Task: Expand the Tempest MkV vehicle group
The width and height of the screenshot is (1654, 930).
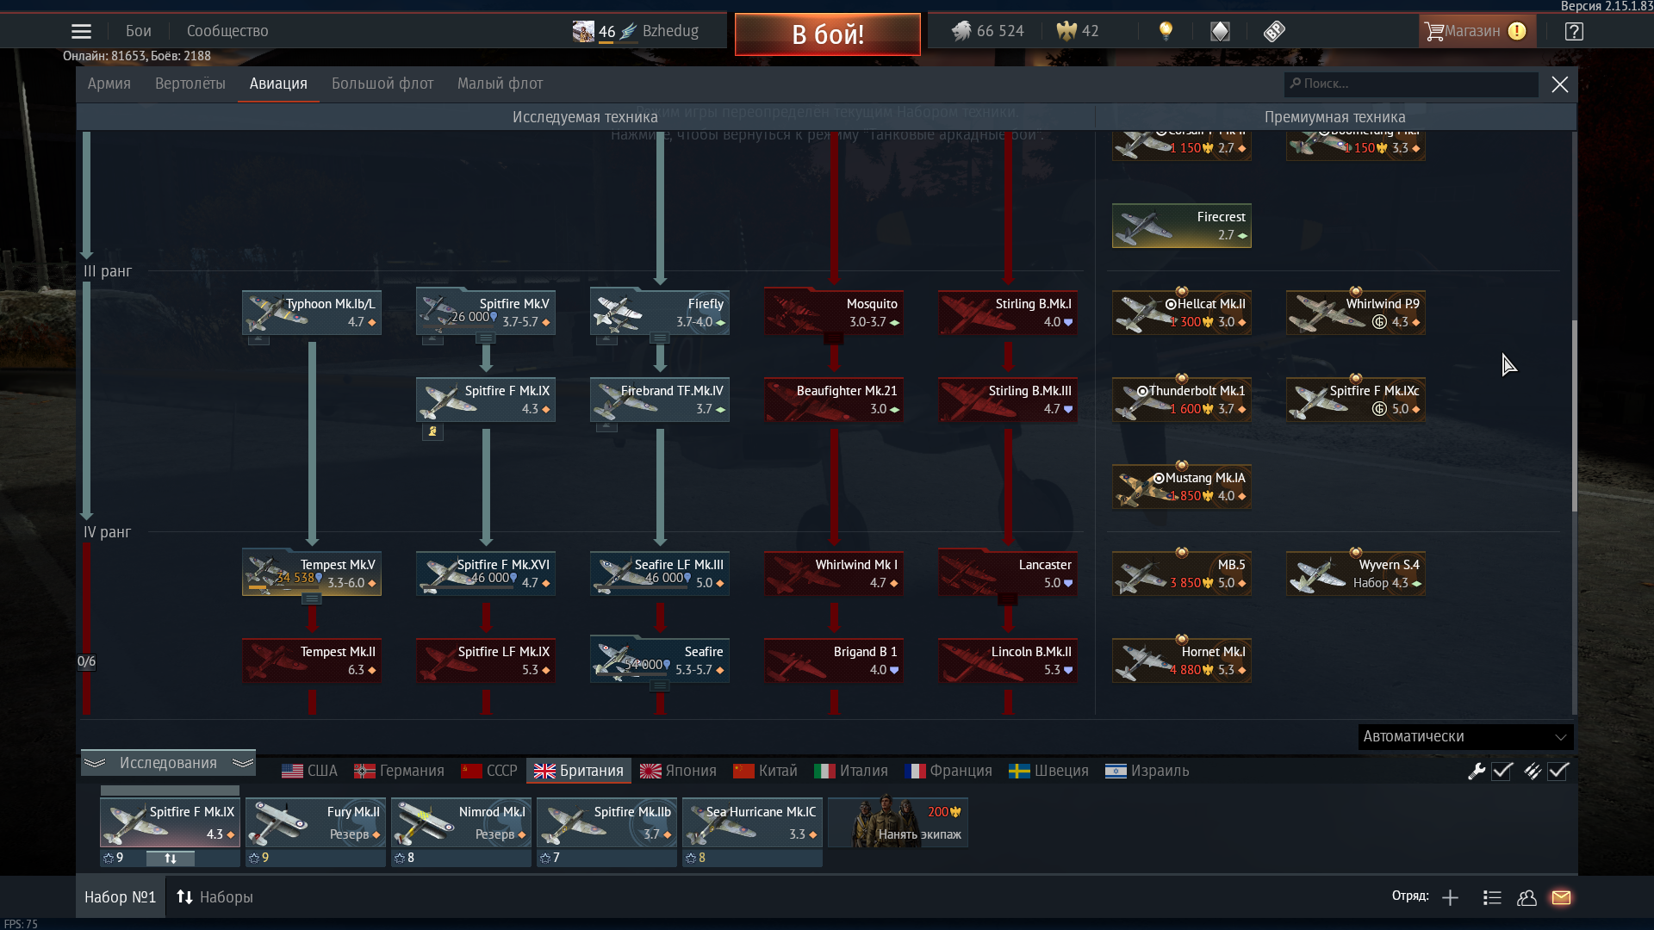Action: [x=311, y=598]
